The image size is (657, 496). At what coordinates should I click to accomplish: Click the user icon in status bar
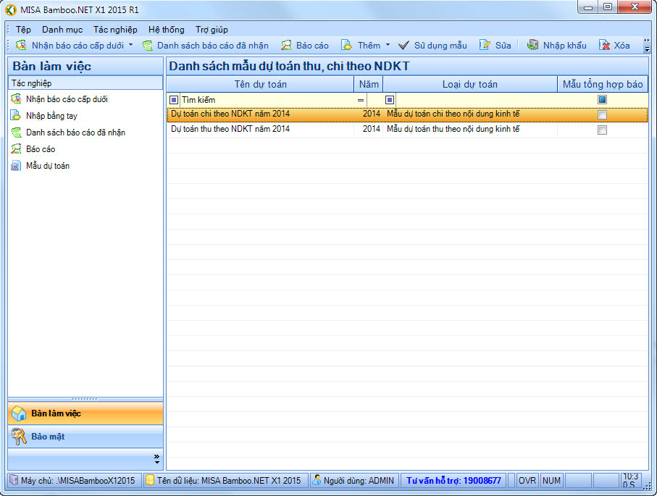pyautogui.click(x=317, y=480)
